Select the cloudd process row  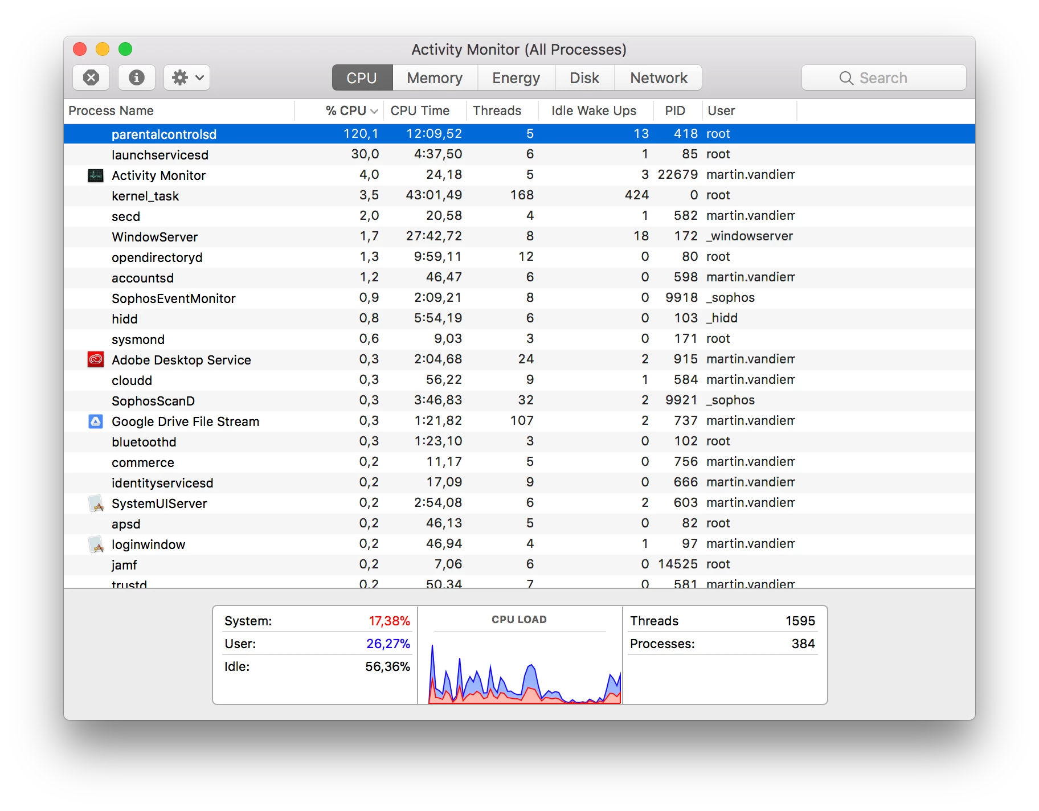519,380
